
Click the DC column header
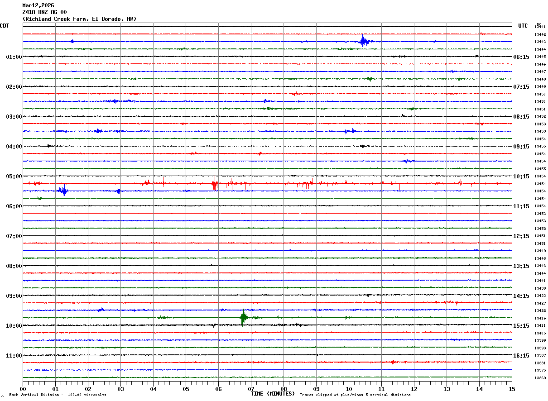coord(539,24)
